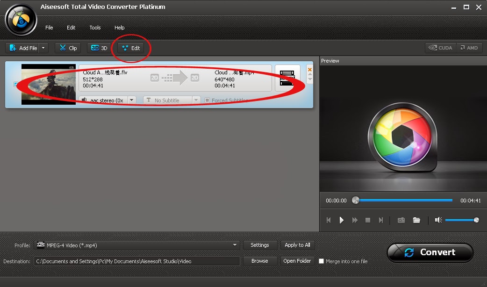The image size is (487, 287).
Task: Click the Browse button
Action: pos(260,261)
